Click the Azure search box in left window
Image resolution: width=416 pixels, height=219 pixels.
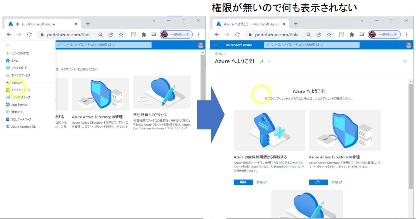pyautogui.click(x=104, y=45)
